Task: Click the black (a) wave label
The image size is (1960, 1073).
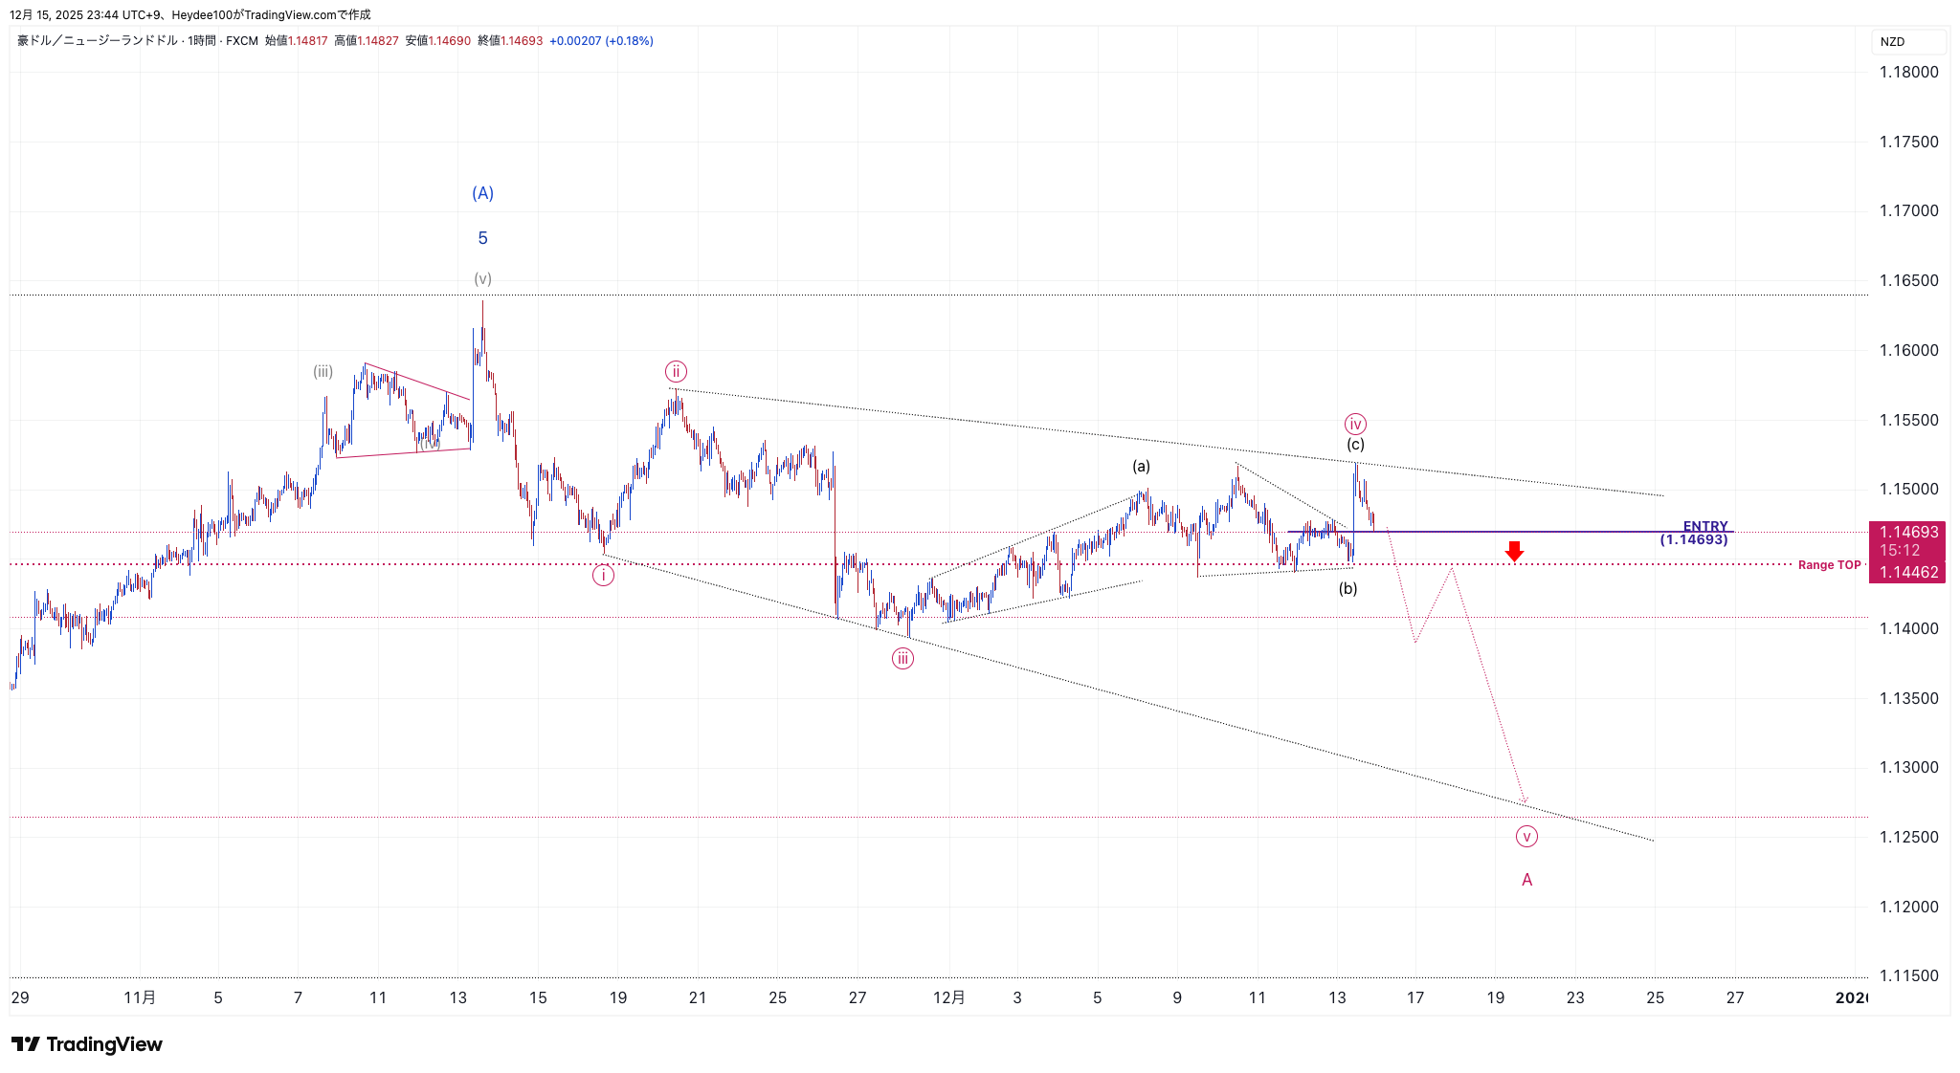Action: point(1141,467)
